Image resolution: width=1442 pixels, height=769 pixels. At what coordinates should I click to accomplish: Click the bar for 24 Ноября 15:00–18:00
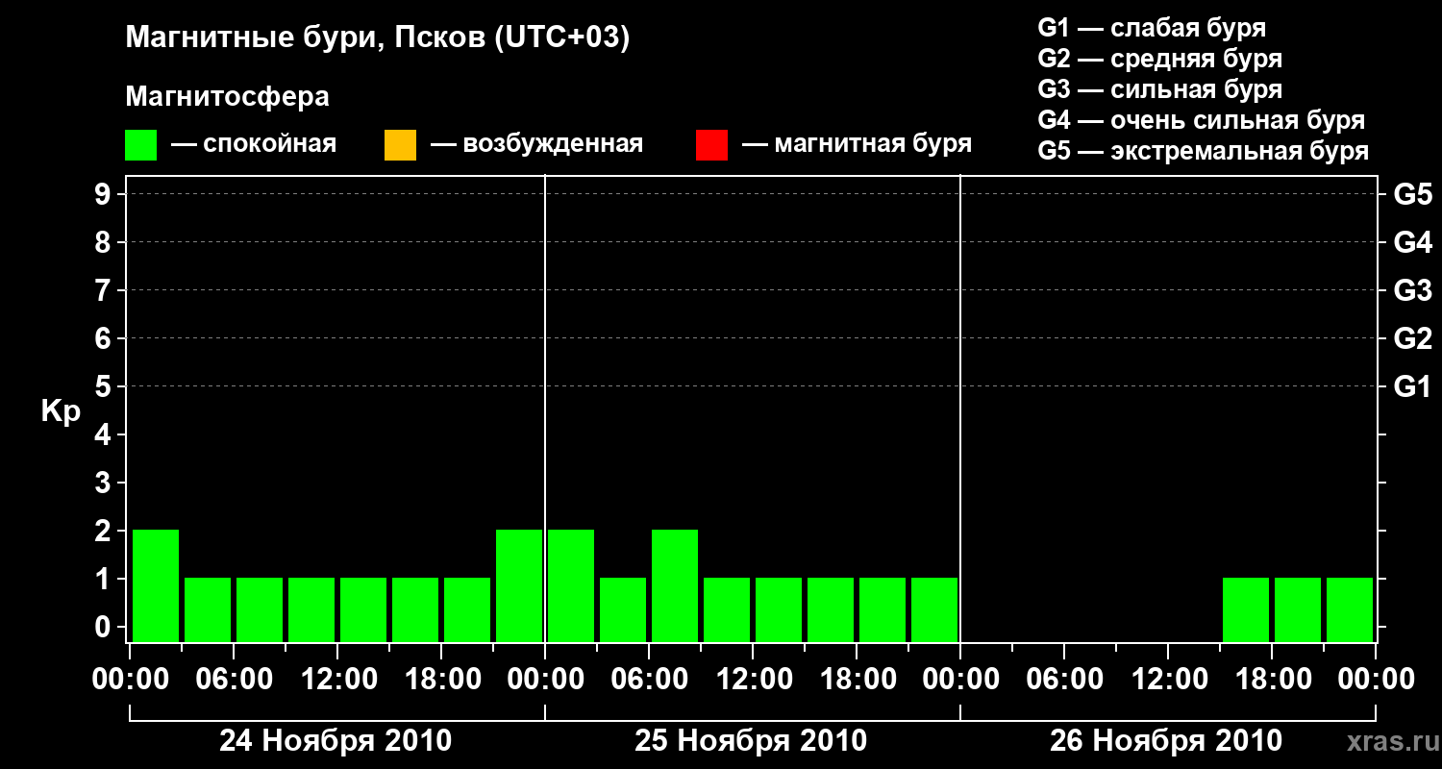(415, 609)
